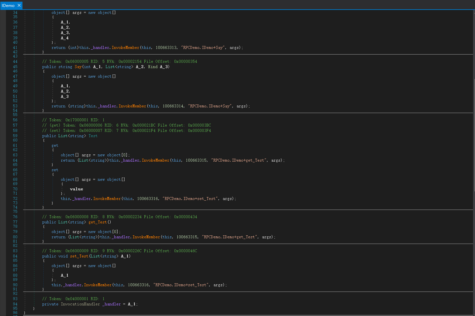
Task: Click object[0] expression on line 63
Action: (x=117, y=155)
